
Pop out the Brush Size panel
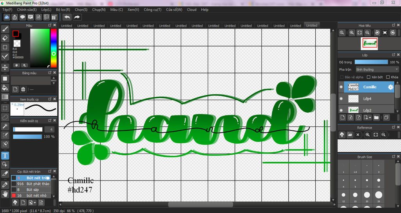coord(394,157)
